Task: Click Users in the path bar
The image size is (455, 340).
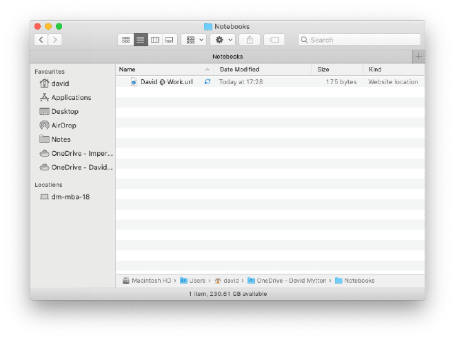Action: click(192, 281)
